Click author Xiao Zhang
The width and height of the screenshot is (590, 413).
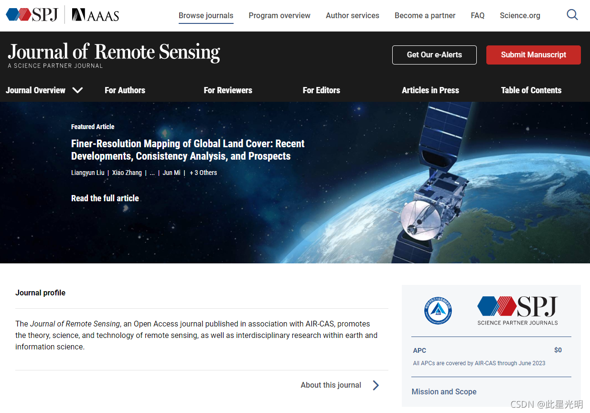pyautogui.click(x=127, y=173)
